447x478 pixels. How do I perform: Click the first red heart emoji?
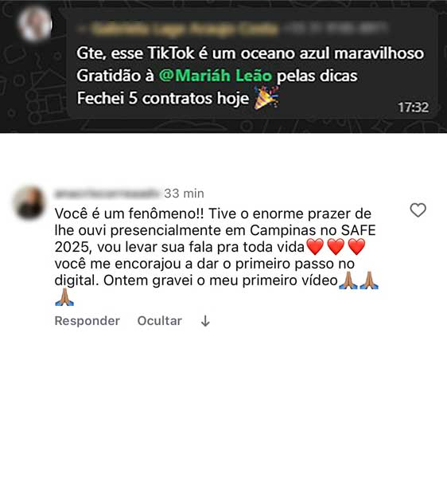point(316,247)
